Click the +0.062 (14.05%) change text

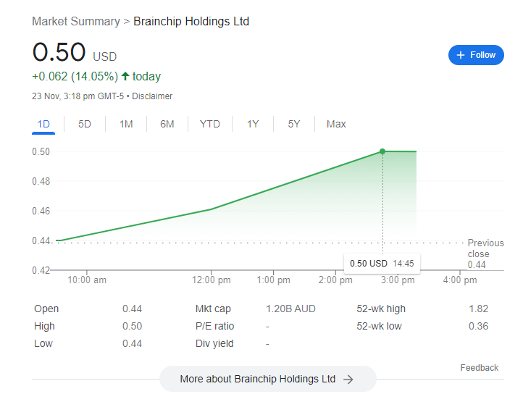click(75, 76)
